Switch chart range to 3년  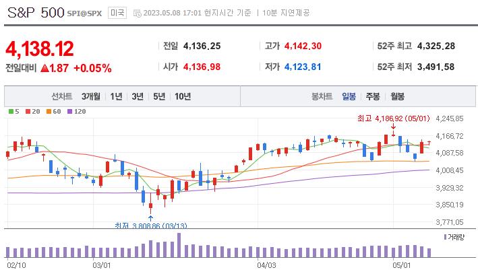138,96
